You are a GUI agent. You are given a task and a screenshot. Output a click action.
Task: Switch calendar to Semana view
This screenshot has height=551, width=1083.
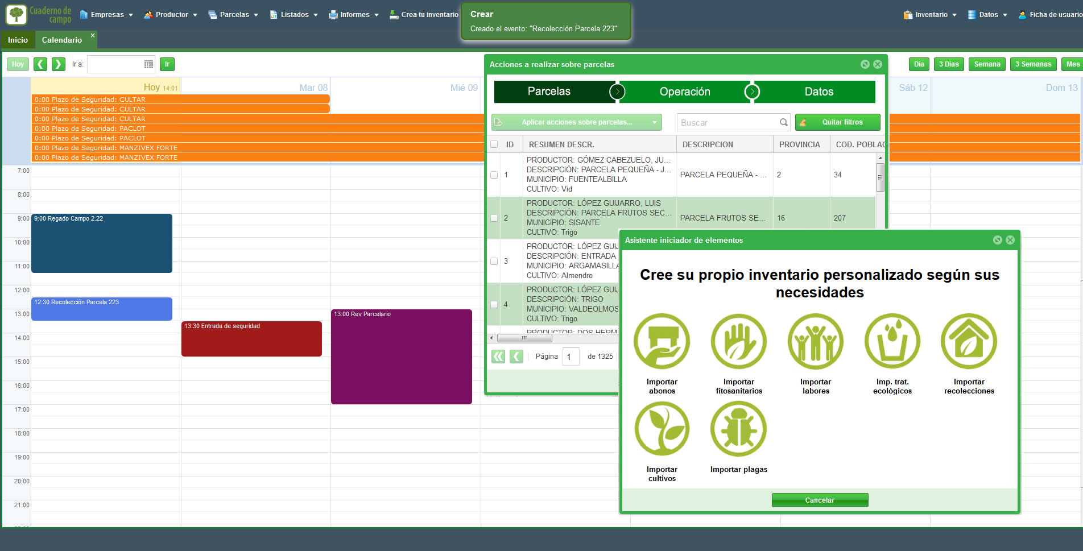click(987, 64)
